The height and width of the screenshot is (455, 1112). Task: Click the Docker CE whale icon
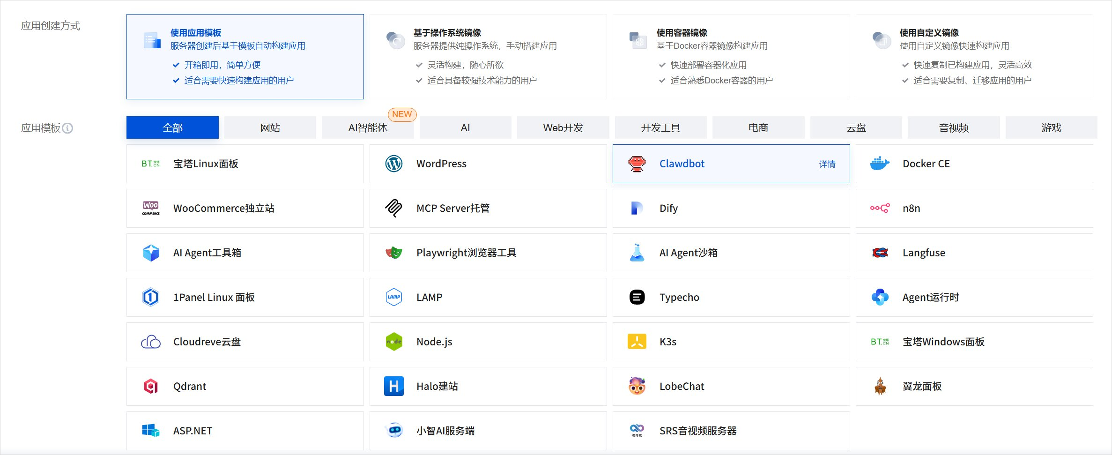coord(880,164)
